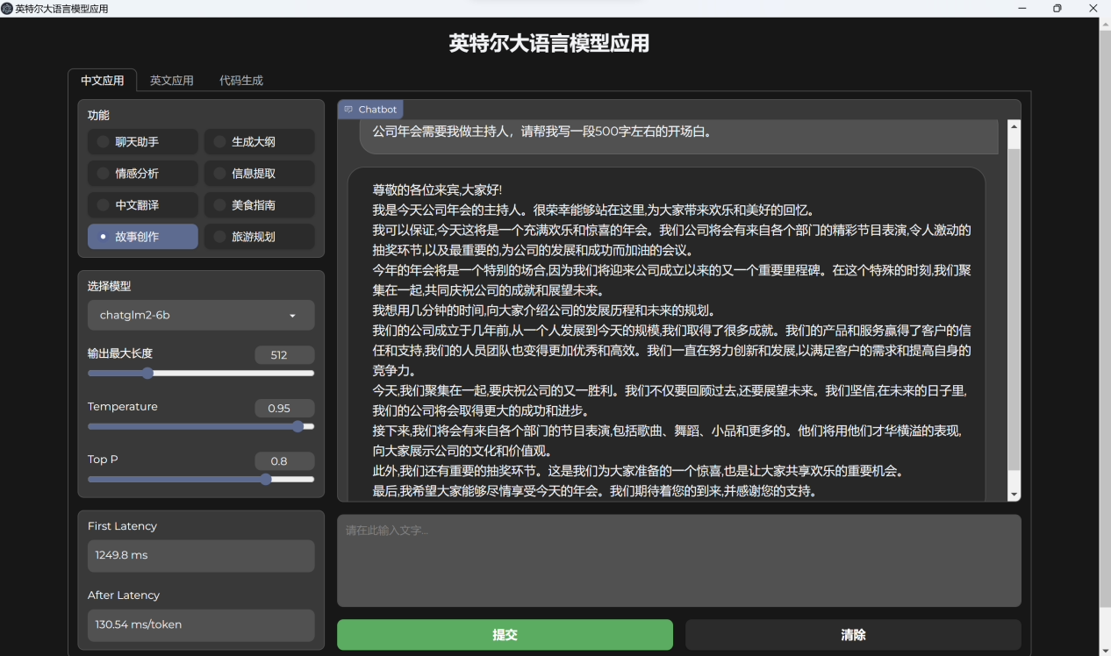Viewport: 1111px width, 656px height.
Task: Click the chat scrollbar down arrow
Action: pos(1014,496)
